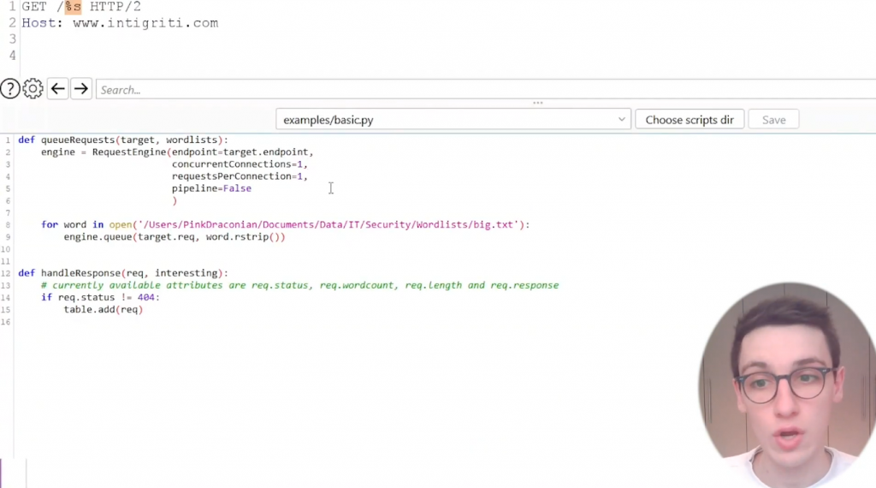Click the Save button
This screenshot has height=488, width=876.
[x=773, y=120]
